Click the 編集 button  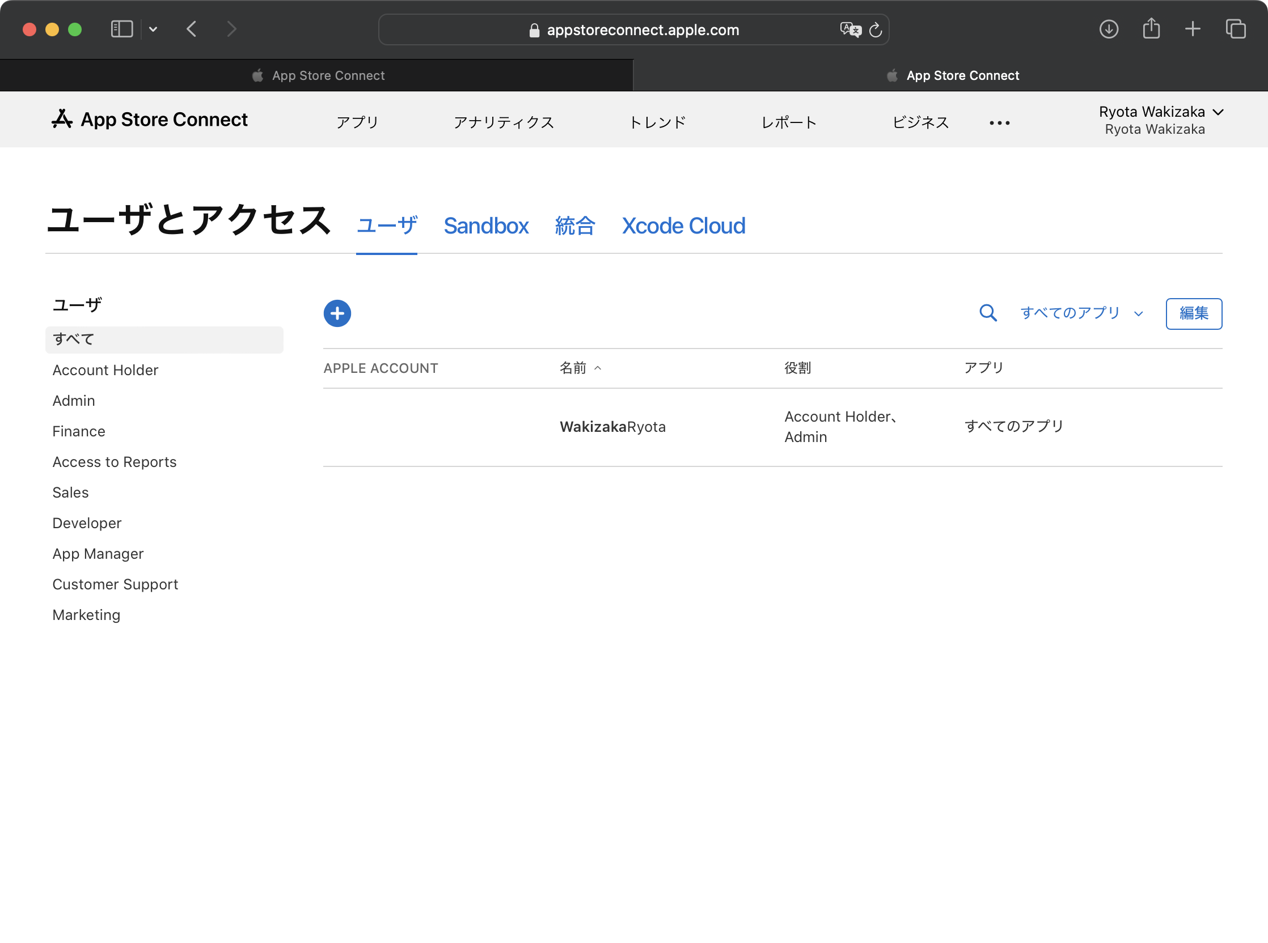[1193, 313]
